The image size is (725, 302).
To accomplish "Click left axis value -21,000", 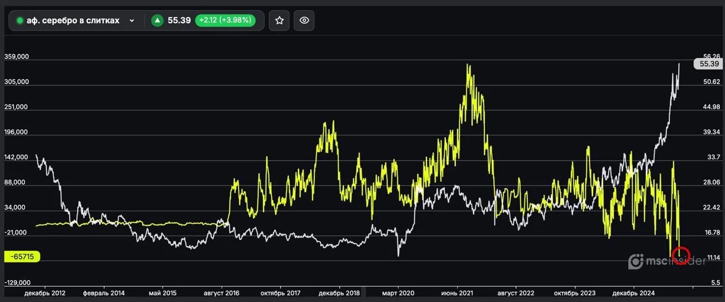I will 15,232.
